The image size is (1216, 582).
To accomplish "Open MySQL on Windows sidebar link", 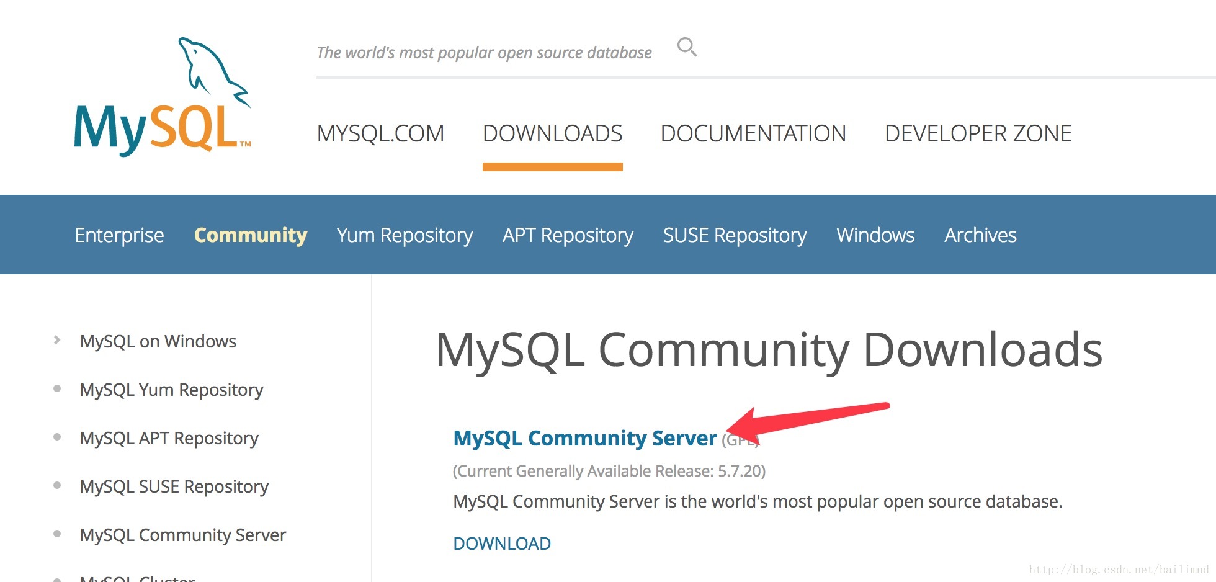I will [158, 341].
